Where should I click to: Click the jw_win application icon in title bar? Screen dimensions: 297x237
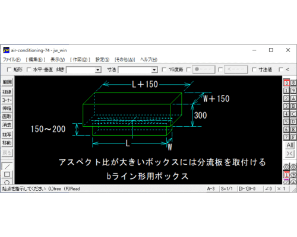click(6, 50)
